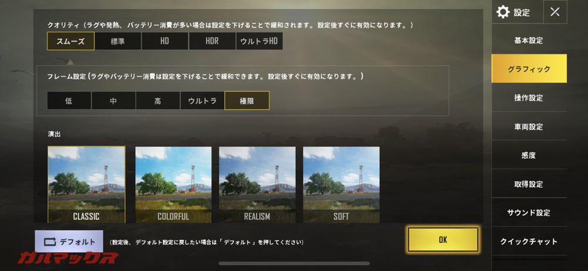Pick the SOFT style thumbnail

341,185
